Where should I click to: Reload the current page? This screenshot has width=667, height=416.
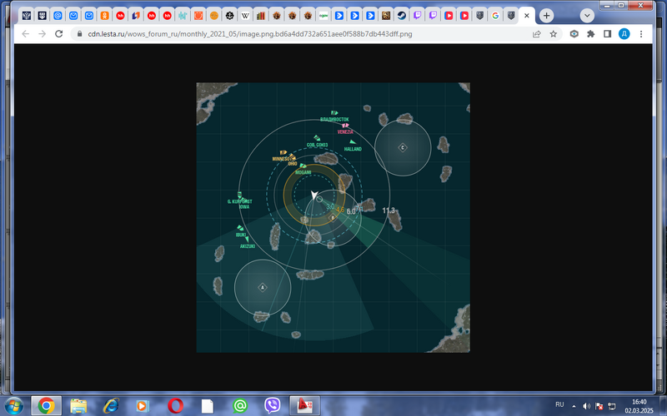pyautogui.click(x=58, y=34)
